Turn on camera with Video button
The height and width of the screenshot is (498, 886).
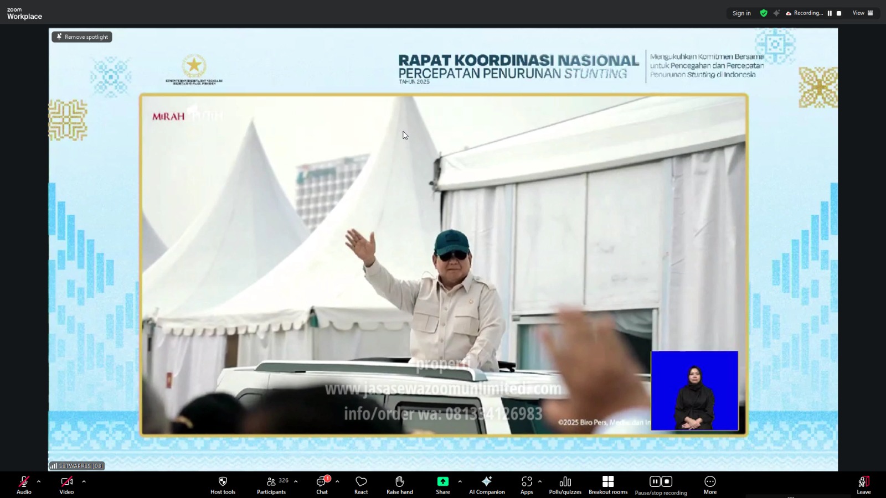point(66,481)
